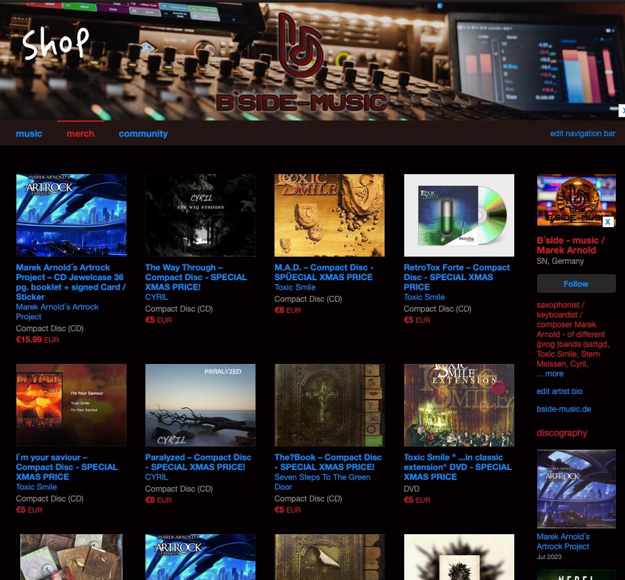The image size is (625, 580).
Task: Click Compact Disc (CD) label under The Way Through
Action: tap(179, 309)
